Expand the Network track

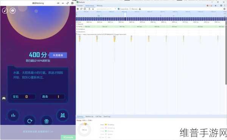77,24
